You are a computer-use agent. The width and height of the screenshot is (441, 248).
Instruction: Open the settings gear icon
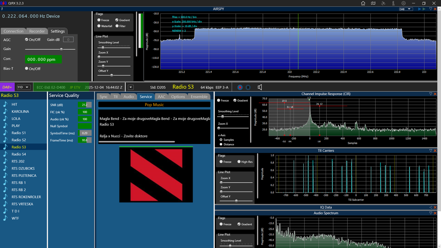(x=403, y=3)
